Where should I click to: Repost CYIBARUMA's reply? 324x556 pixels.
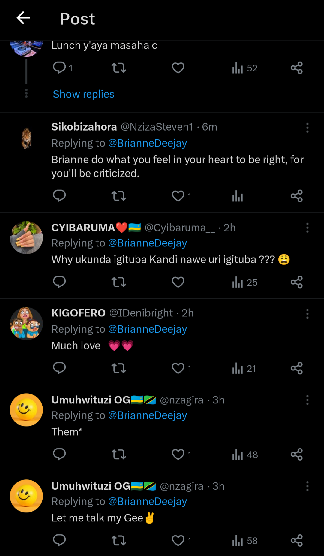(119, 282)
